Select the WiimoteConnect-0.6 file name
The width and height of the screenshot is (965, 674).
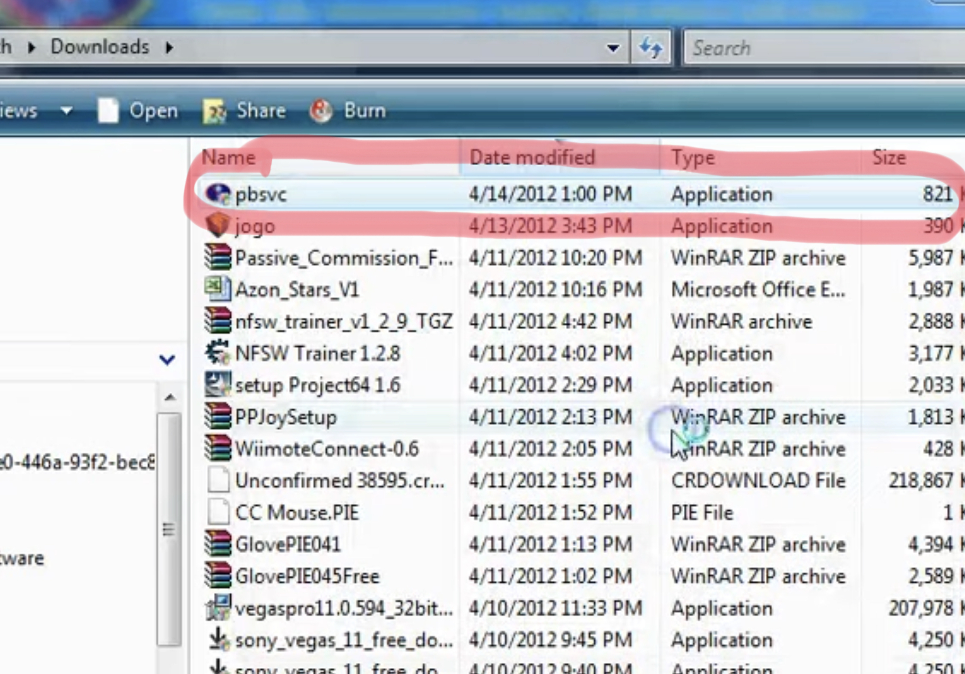(327, 449)
